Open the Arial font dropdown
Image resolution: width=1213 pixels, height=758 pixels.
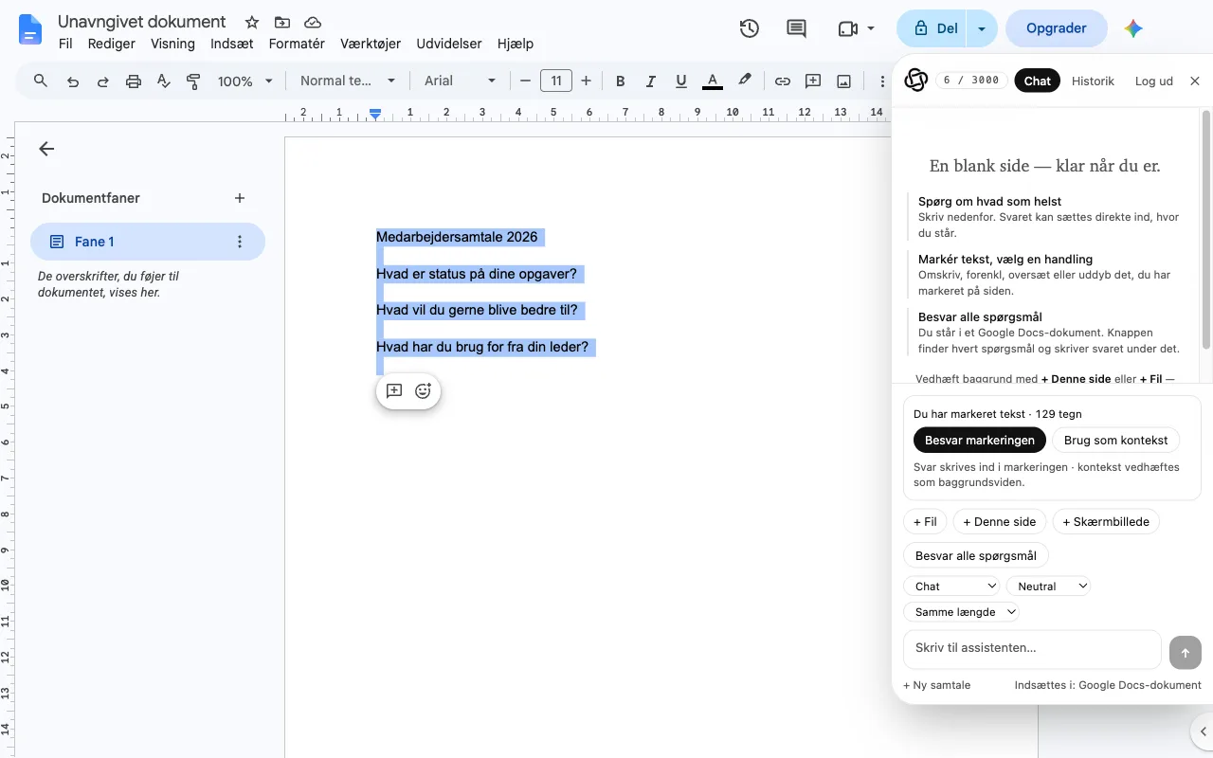[460, 81]
